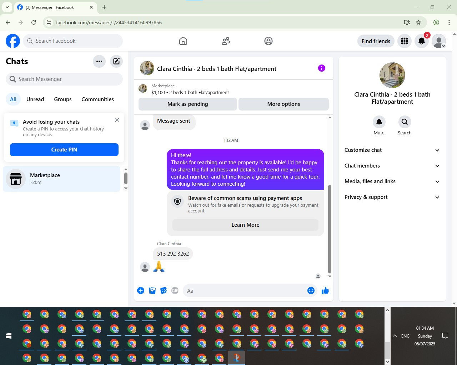The height and width of the screenshot is (365, 457).
Task: Open the Windows notification center icon
Action: click(x=445, y=336)
